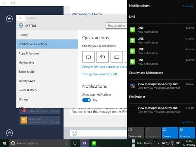Switch to Settings app in taskbar

85,143
